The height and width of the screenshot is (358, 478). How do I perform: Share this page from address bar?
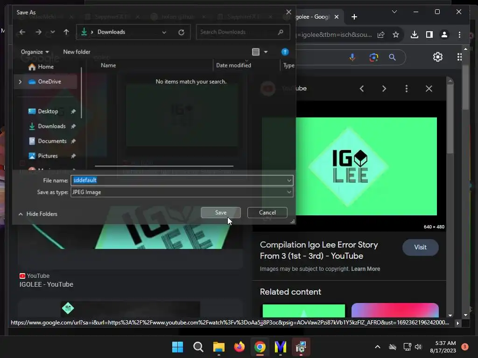point(381,34)
